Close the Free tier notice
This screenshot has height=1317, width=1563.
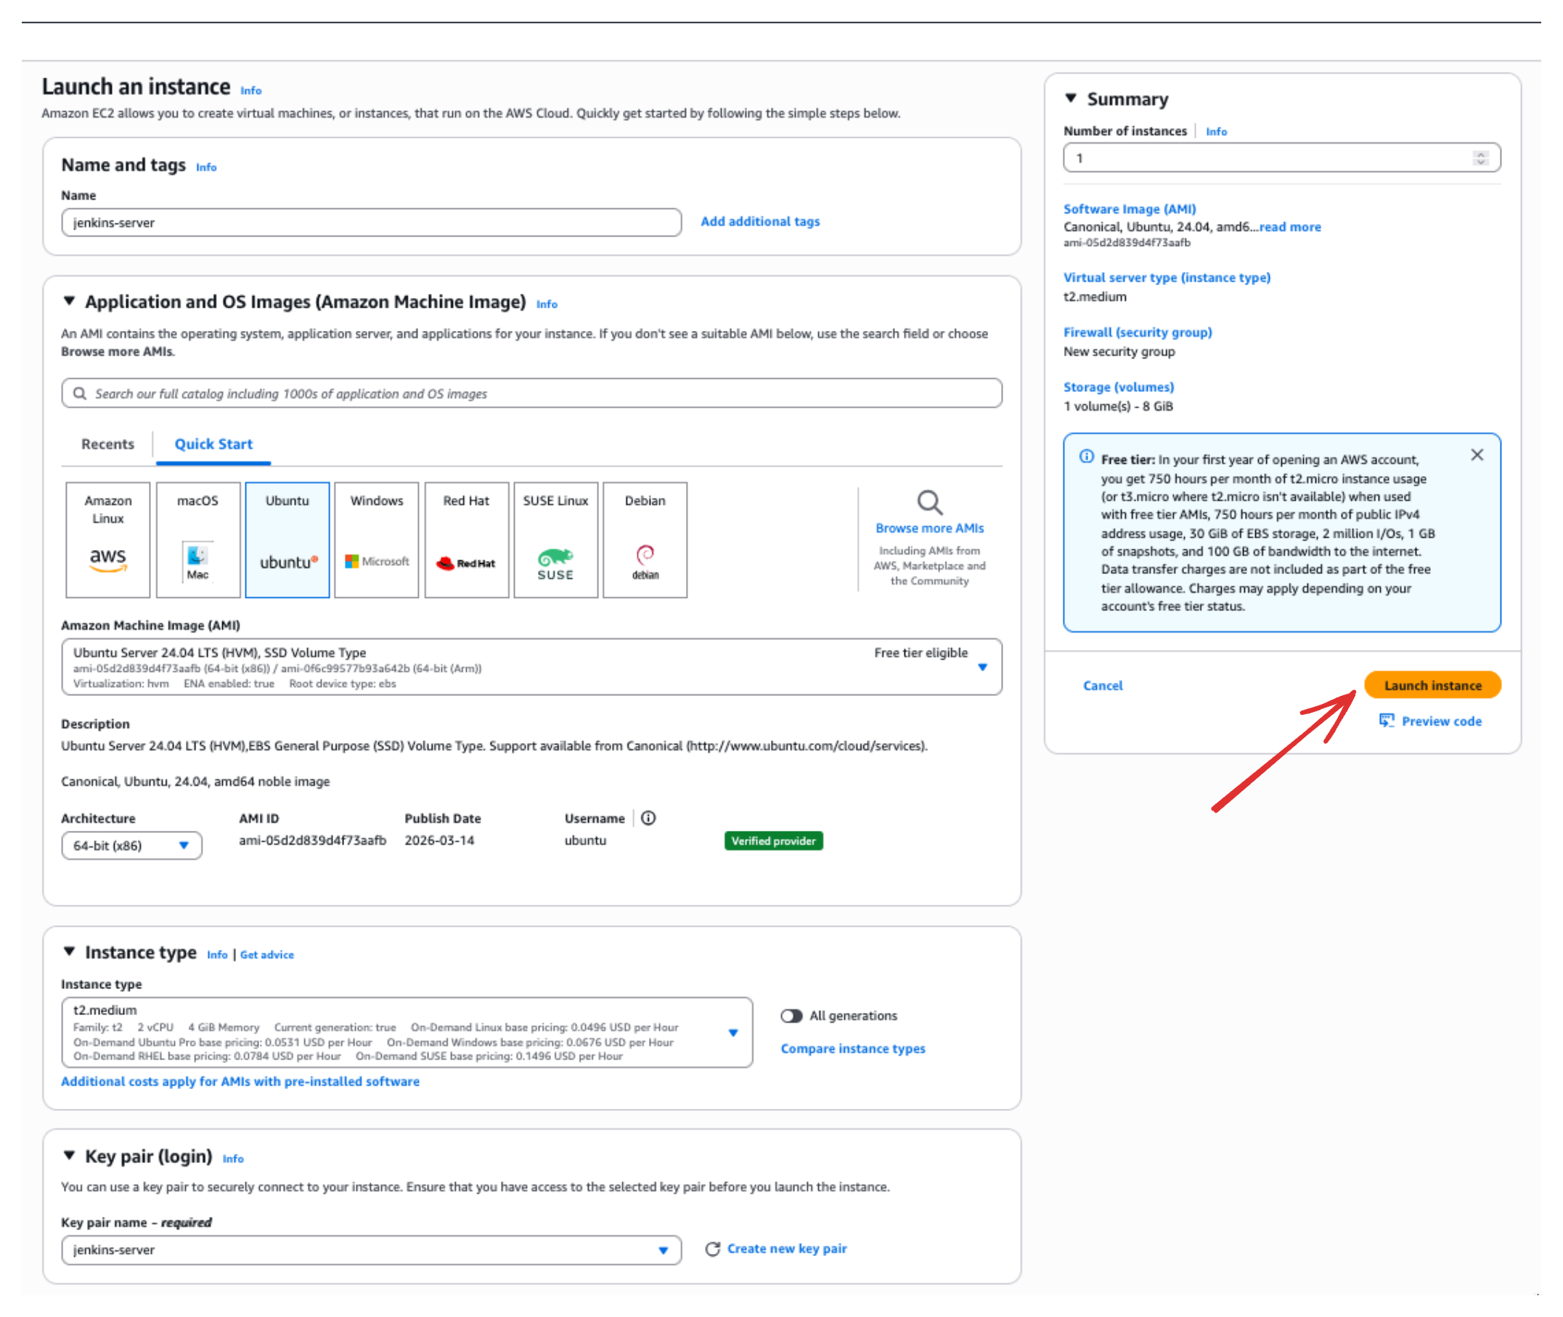pos(1478,456)
